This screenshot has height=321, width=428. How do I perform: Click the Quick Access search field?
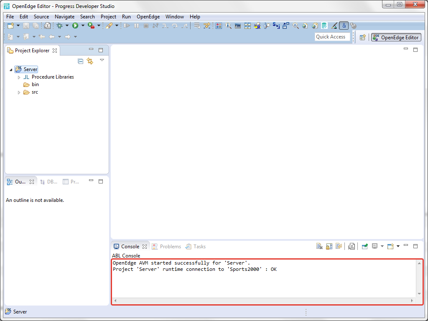(x=332, y=37)
